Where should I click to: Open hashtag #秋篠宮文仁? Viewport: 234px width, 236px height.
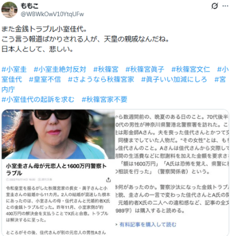tap(191, 69)
